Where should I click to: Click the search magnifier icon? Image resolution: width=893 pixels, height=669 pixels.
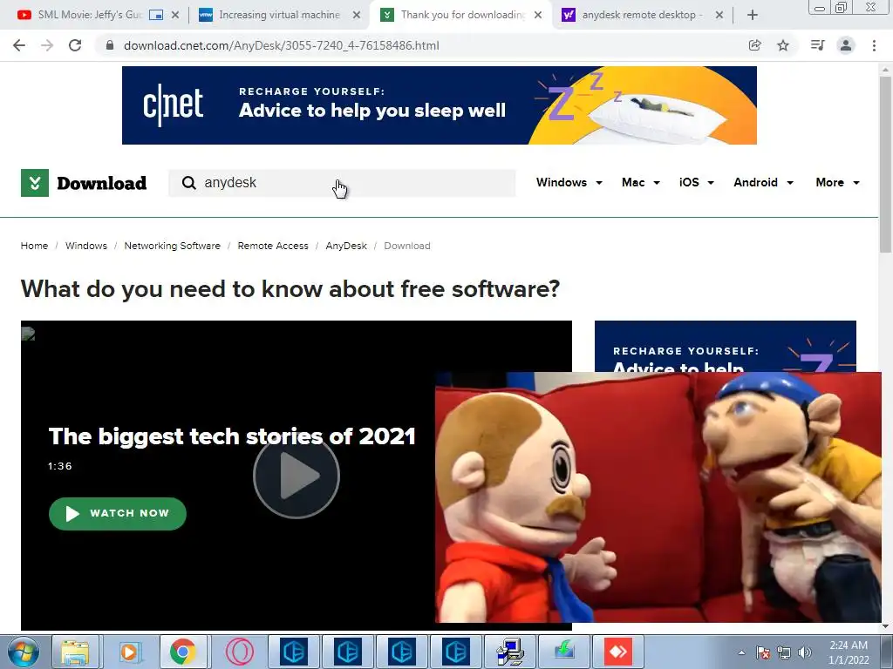(188, 183)
